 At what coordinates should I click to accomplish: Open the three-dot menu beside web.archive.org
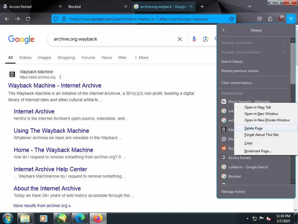click(60, 77)
